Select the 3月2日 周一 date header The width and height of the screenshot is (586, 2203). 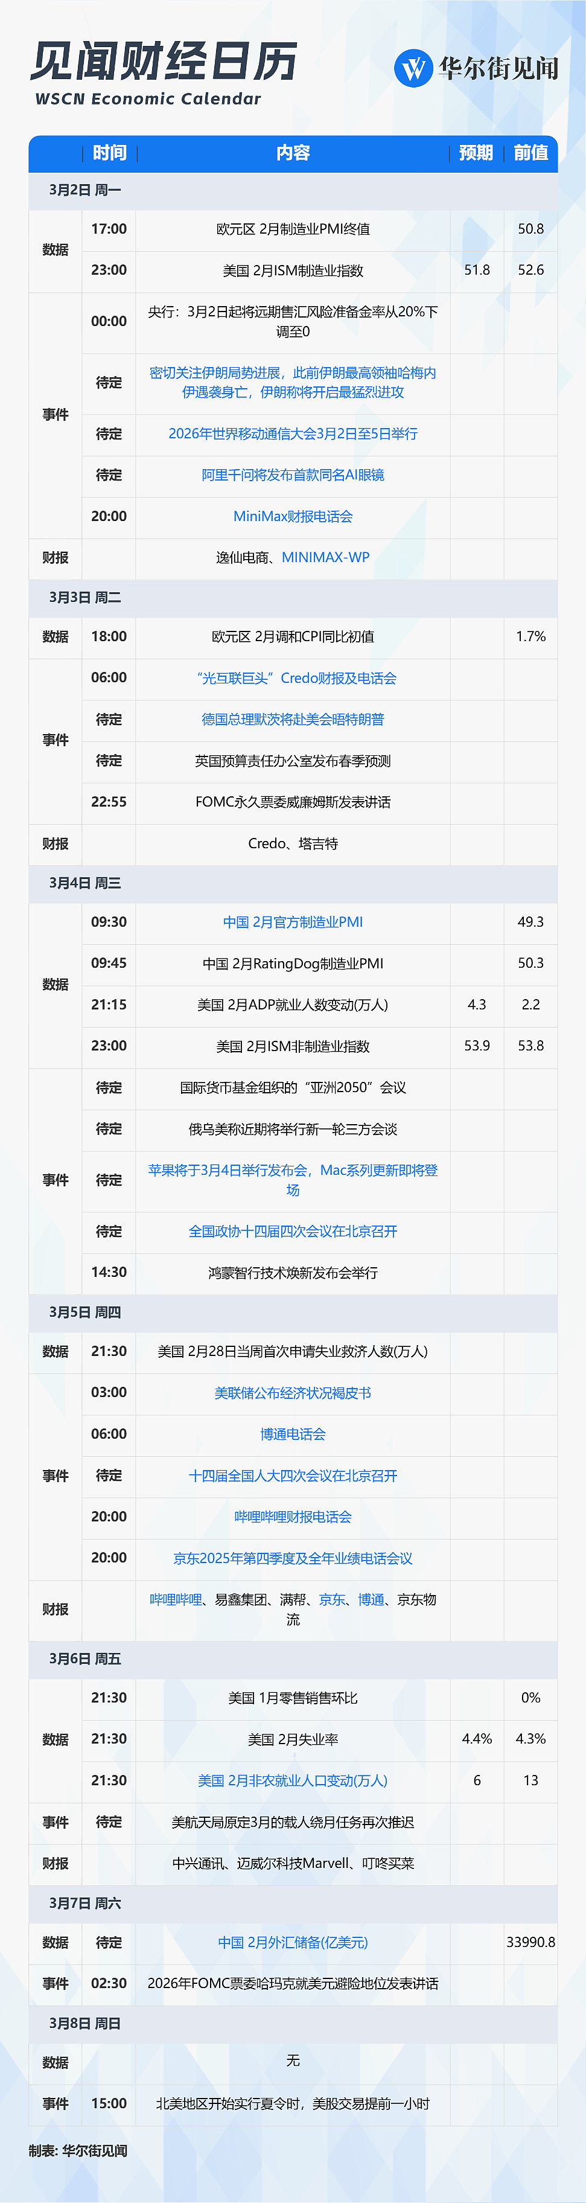point(84,190)
